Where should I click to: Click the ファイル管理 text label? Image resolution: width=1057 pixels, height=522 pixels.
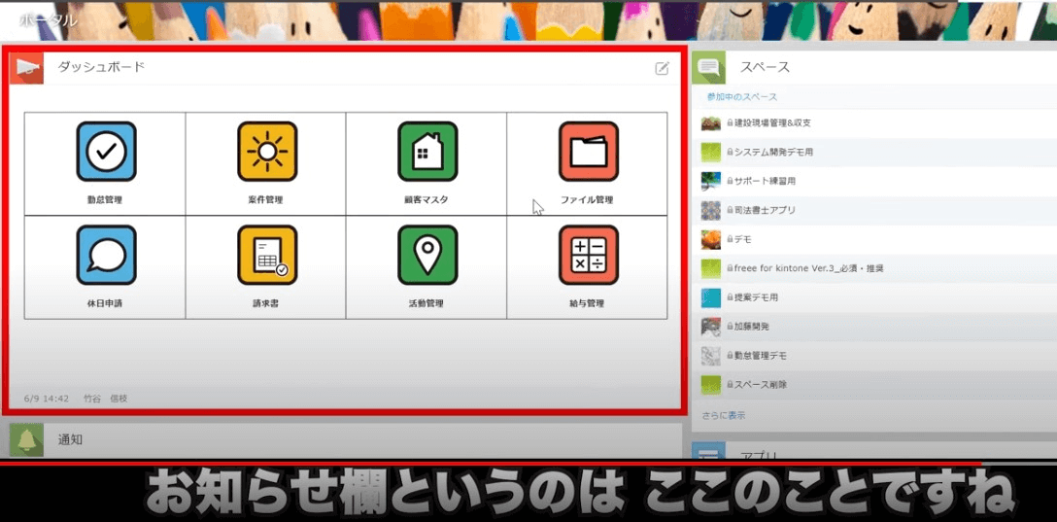tap(587, 199)
